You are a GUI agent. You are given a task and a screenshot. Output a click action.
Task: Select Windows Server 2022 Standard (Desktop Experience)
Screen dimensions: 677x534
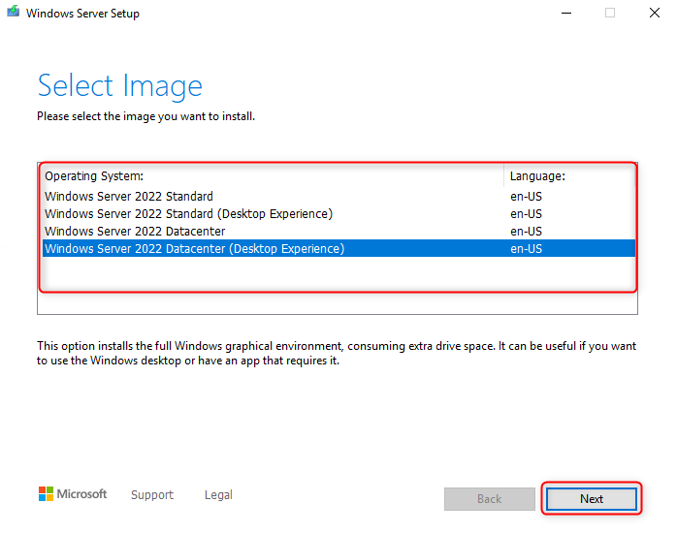coord(338,214)
